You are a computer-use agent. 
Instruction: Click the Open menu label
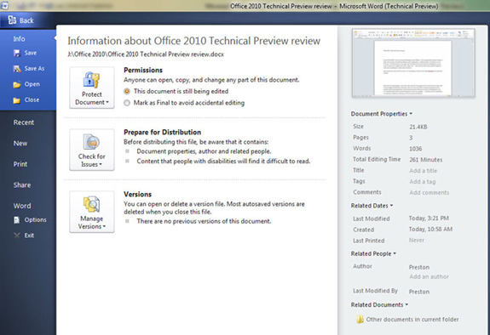32,84
